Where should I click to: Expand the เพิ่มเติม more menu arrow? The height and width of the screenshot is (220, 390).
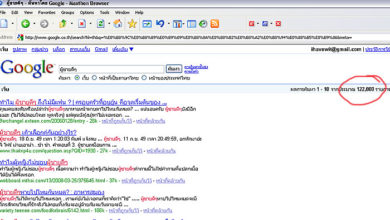(x=131, y=49)
